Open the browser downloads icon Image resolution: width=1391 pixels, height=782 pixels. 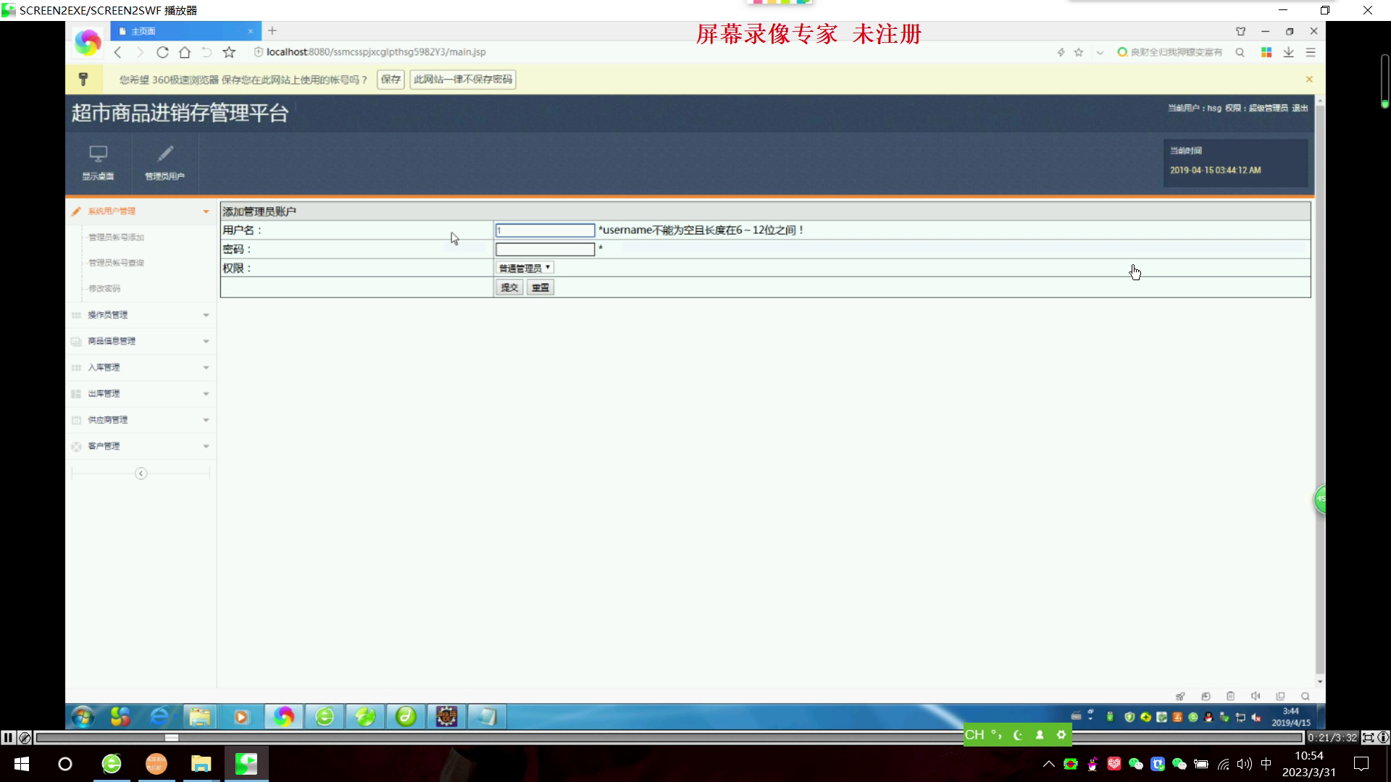coord(1289,52)
